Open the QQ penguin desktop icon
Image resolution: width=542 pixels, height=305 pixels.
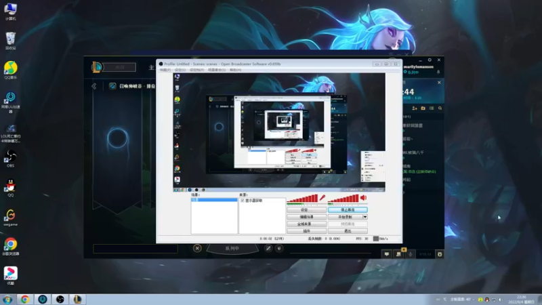(10, 188)
